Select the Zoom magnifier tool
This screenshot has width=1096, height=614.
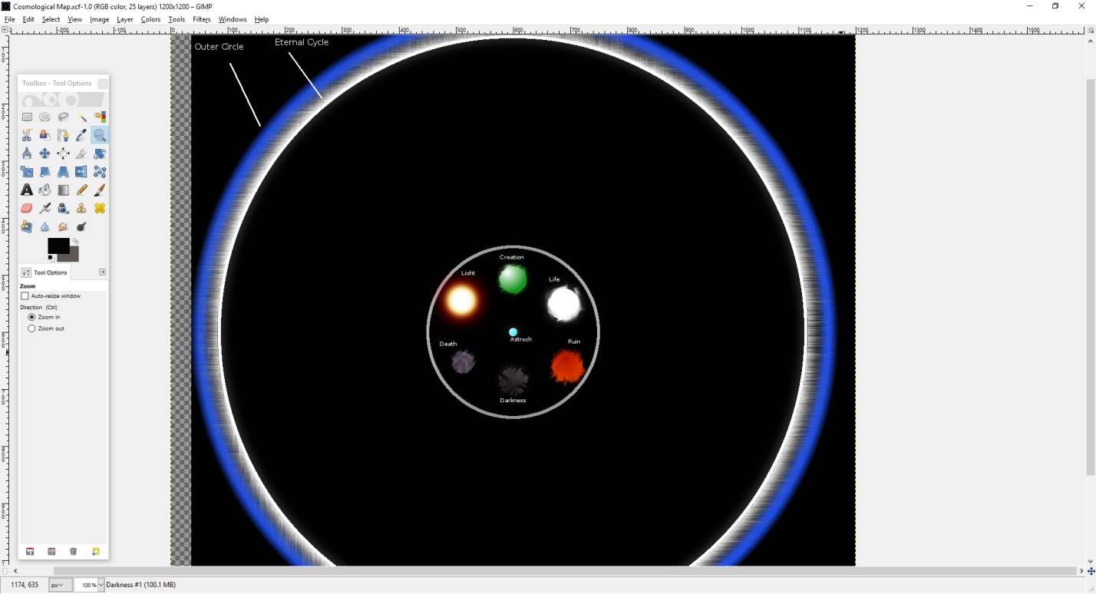point(100,135)
